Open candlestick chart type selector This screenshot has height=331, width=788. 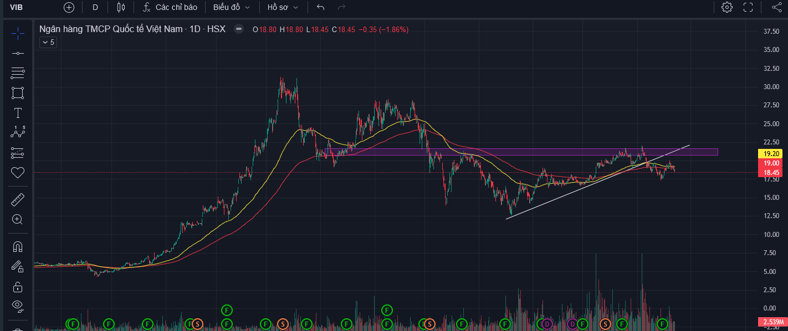coord(121,7)
